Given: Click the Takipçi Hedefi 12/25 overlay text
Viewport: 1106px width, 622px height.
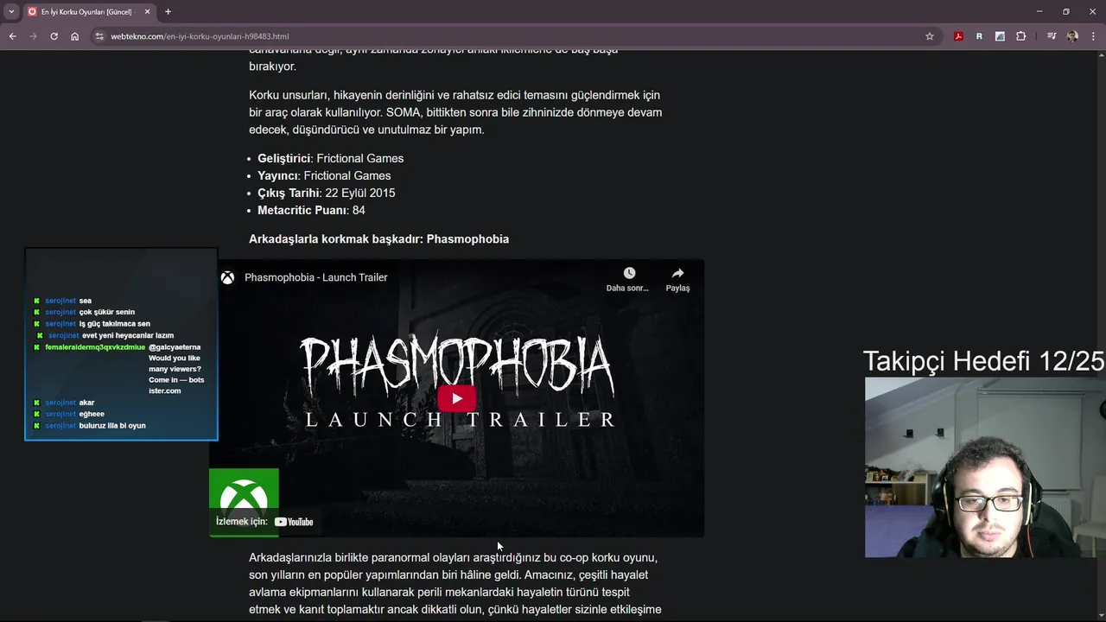Looking at the screenshot, I should 983,361.
